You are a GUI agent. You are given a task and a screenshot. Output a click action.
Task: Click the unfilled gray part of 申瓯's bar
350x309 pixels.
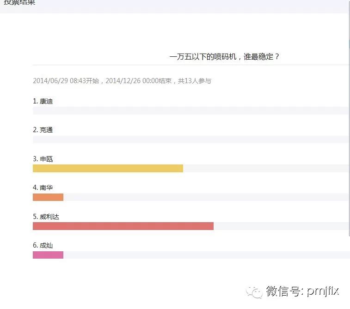(x=265, y=168)
